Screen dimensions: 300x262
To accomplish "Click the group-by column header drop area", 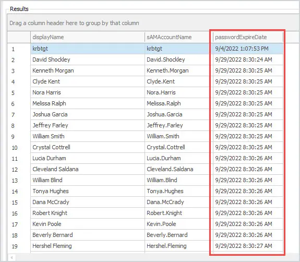I will (153, 23).
